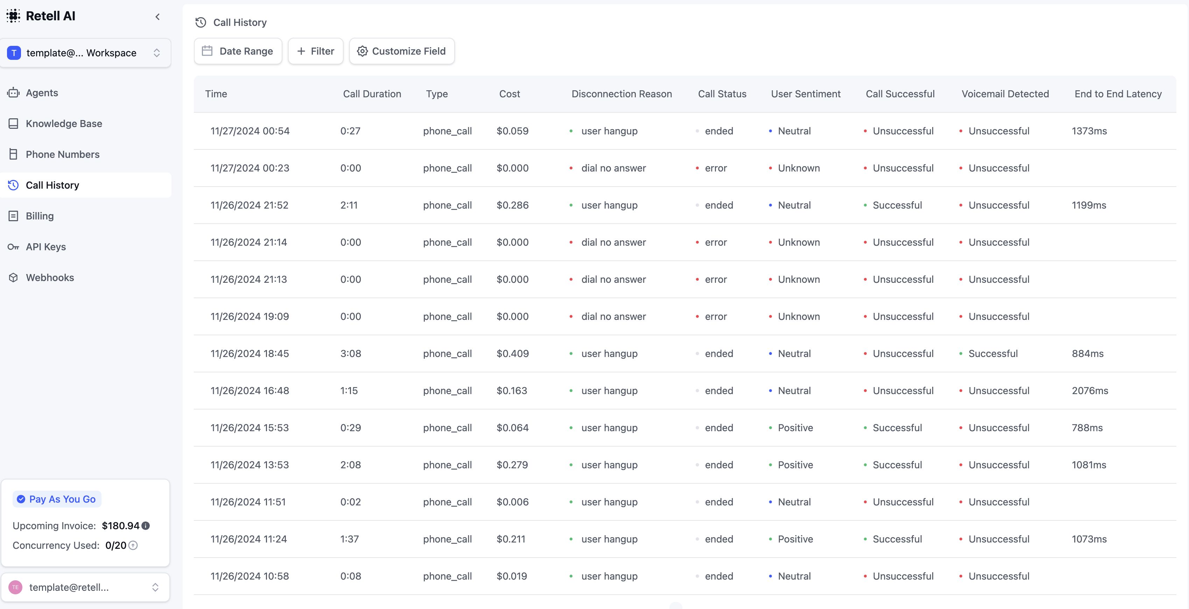Click the Knowledge Base book icon
The image size is (1189, 609).
13,124
